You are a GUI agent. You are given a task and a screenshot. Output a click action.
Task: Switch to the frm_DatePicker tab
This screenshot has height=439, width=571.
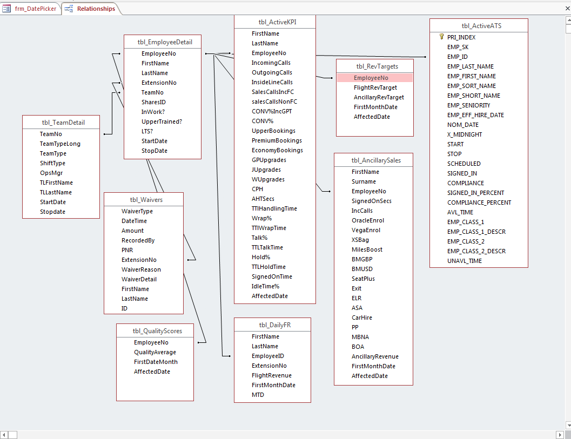tap(30, 9)
